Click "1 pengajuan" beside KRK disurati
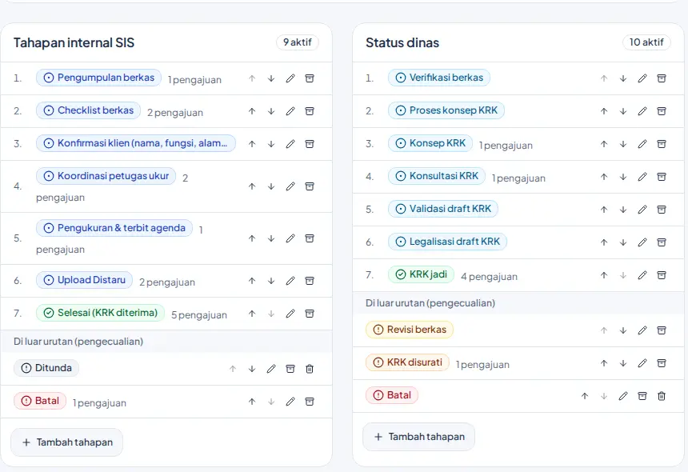Viewport: 688px width, 472px height. [482, 365]
